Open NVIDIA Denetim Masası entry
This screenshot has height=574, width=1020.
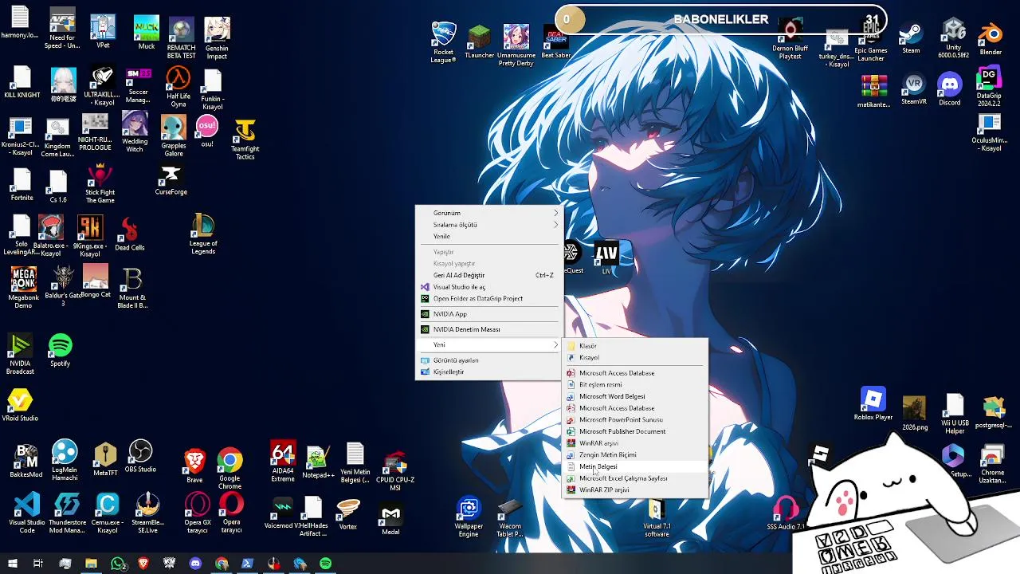[488, 329]
